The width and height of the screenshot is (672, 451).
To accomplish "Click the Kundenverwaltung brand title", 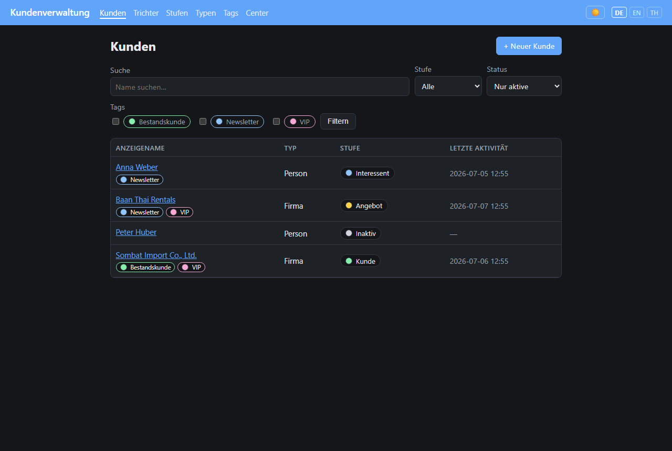I will (x=50, y=13).
